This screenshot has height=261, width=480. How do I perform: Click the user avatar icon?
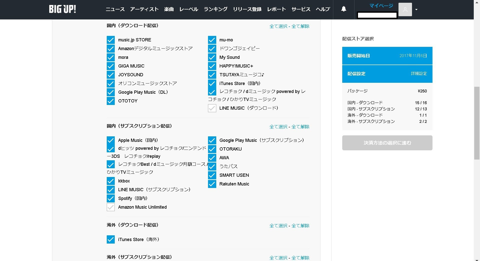point(405,9)
